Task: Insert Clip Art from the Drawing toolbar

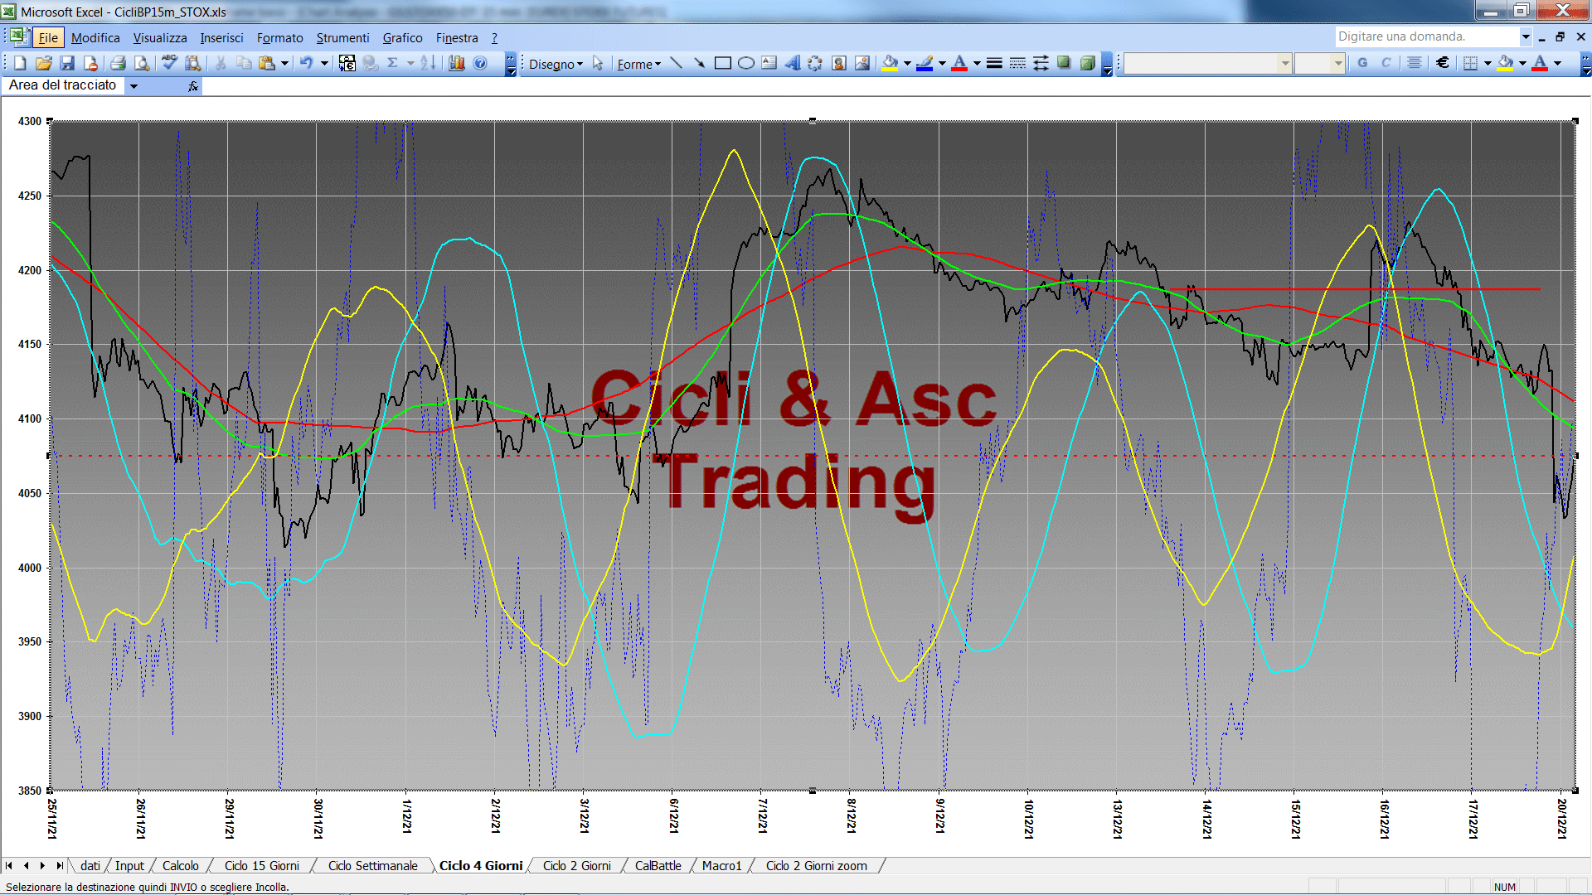Action: [838, 63]
